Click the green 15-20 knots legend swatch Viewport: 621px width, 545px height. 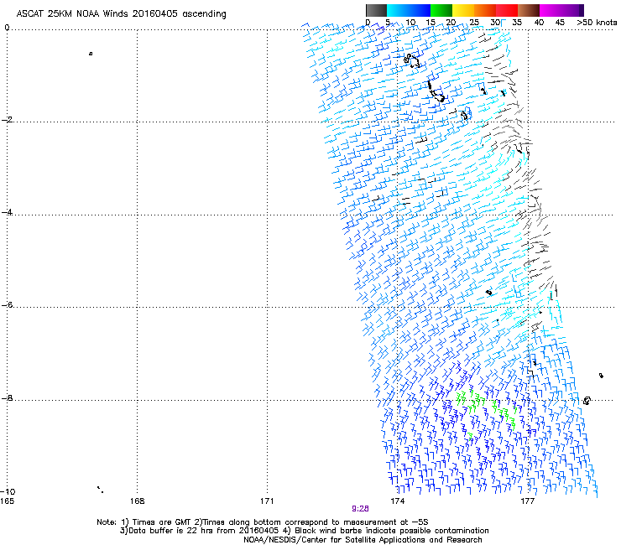(x=441, y=10)
